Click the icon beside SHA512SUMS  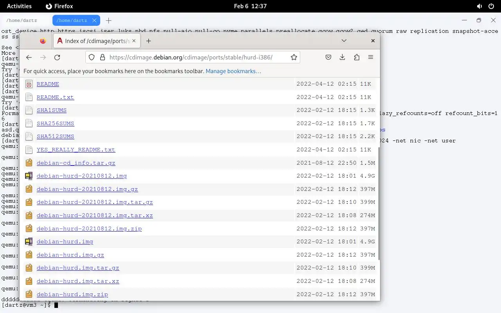[x=29, y=137]
